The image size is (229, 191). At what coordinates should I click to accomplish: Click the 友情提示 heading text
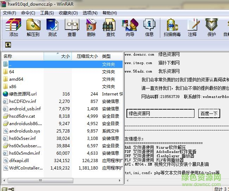tap(134, 139)
